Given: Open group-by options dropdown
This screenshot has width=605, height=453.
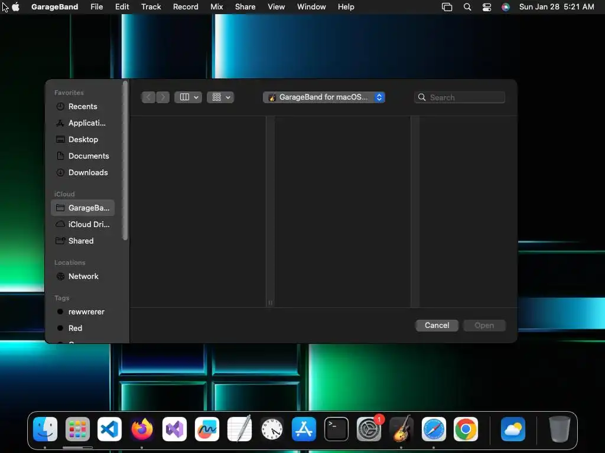Looking at the screenshot, I should pos(220,97).
